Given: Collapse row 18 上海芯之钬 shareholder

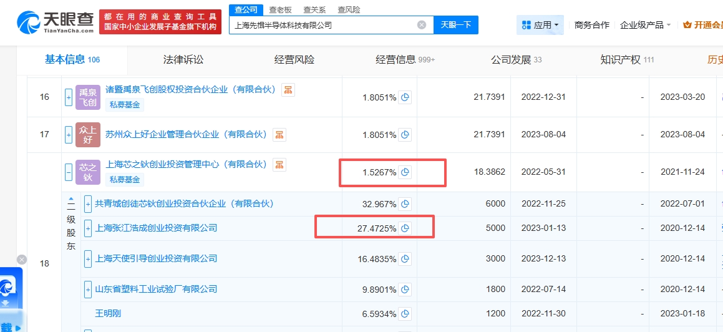Looking at the screenshot, I should coord(68,172).
